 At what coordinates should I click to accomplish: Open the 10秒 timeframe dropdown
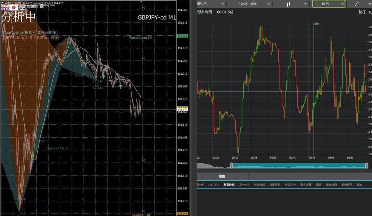coord(328,4)
